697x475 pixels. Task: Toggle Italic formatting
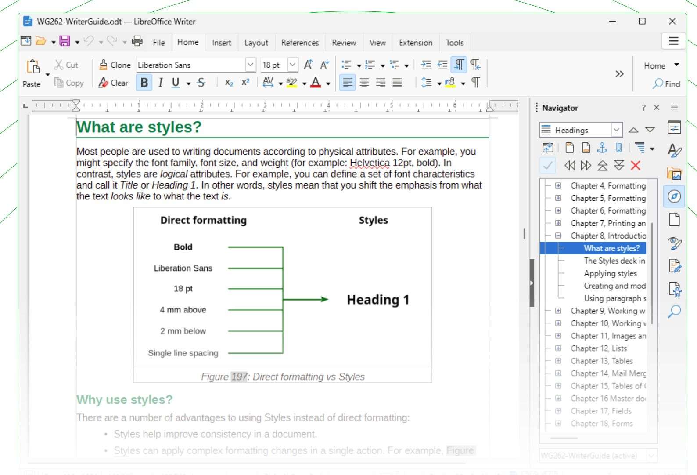point(160,83)
